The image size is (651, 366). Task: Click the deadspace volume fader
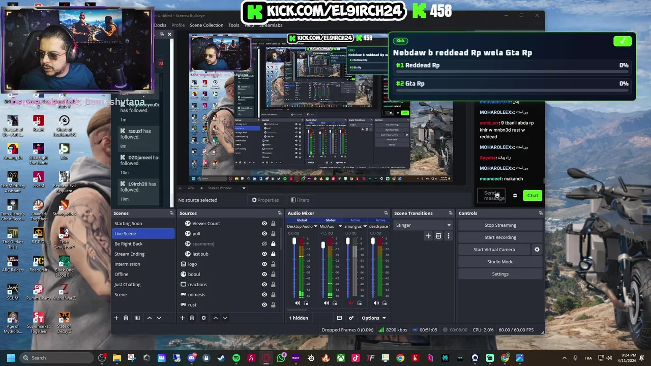pyautogui.click(x=373, y=241)
